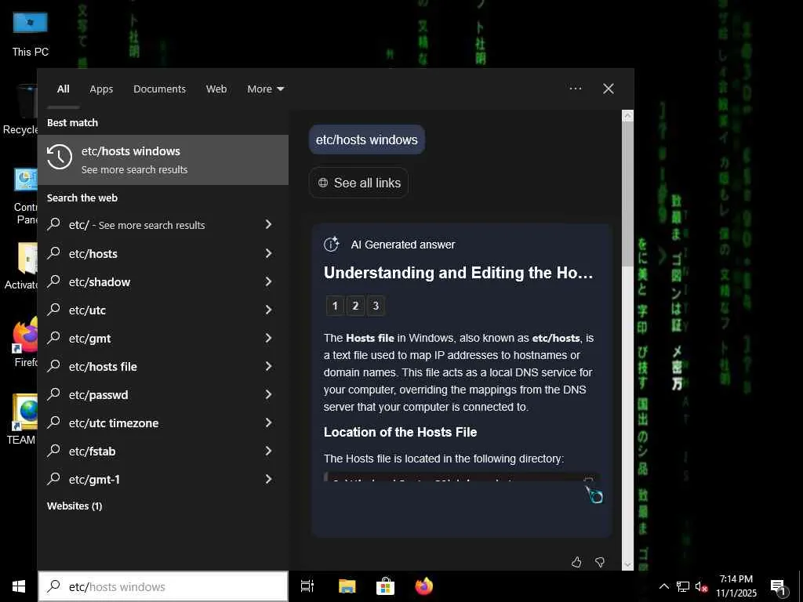Launch Firefox from the taskbar
This screenshot has width=803, height=602.
[x=423, y=586]
